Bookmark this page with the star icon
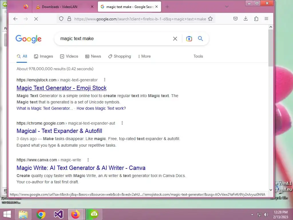293x220 pixels. pyautogui.click(x=210, y=19)
